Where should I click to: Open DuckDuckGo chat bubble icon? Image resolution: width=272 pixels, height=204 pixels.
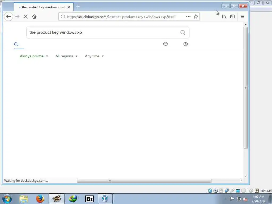[165, 44]
